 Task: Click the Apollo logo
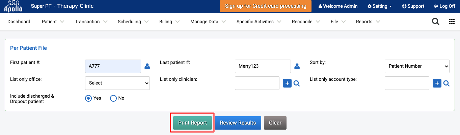(13, 6)
